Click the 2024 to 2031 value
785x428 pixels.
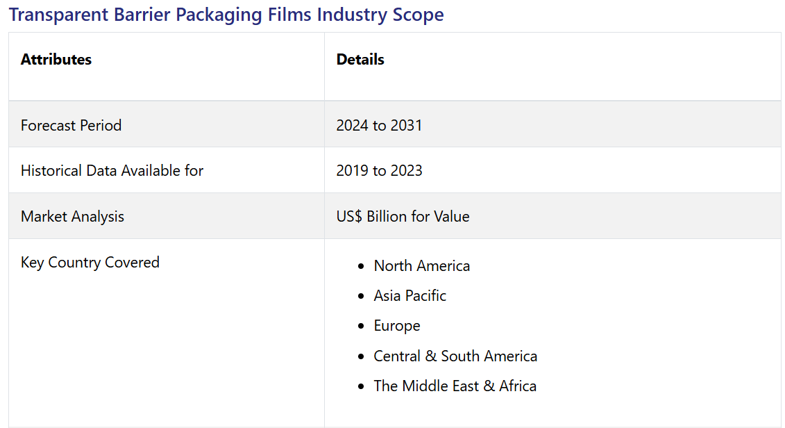coord(379,125)
